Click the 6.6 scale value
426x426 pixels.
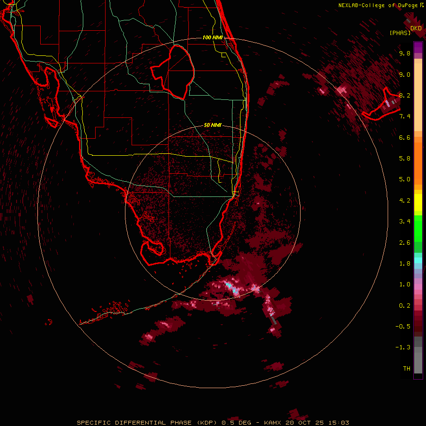405,137
